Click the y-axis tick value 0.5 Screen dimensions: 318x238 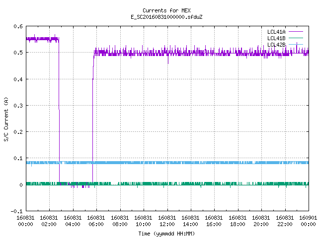(18, 53)
